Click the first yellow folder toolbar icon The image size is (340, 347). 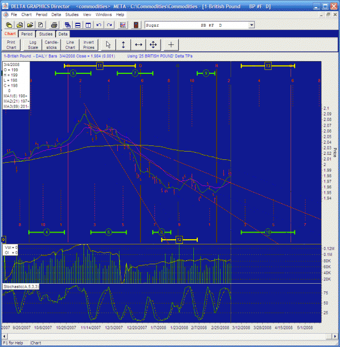[x=9, y=25]
